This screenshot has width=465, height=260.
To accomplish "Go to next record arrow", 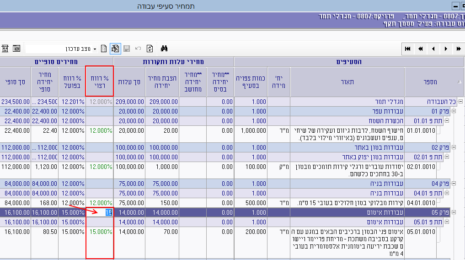I will coord(445,49).
